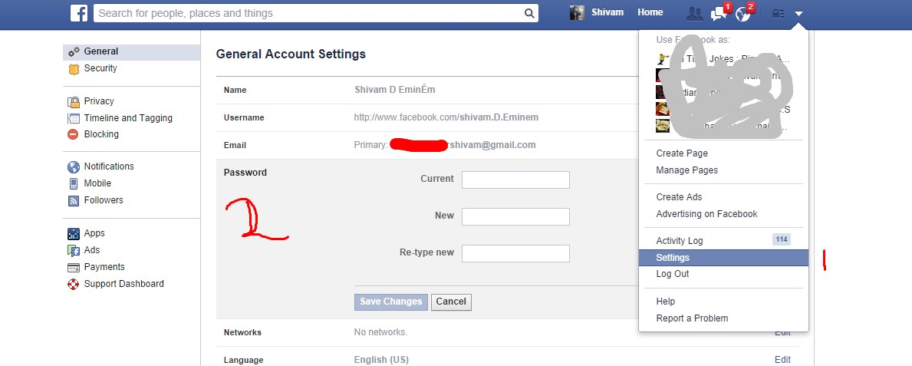The height and width of the screenshot is (366, 912).
Task: Click the Username row URL
Action: tap(446, 117)
